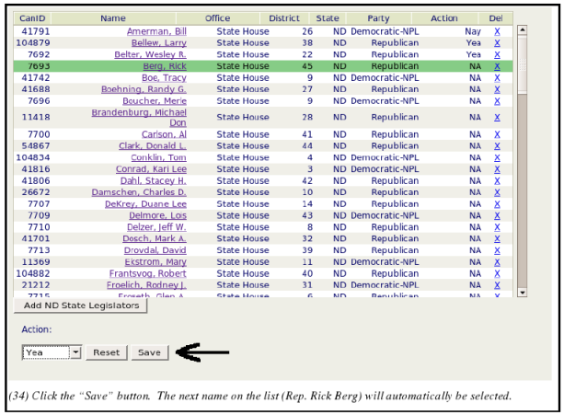Delete Amerman, Bill row using X
This screenshot has height=415, width=564.
click(x=497, y=31)
